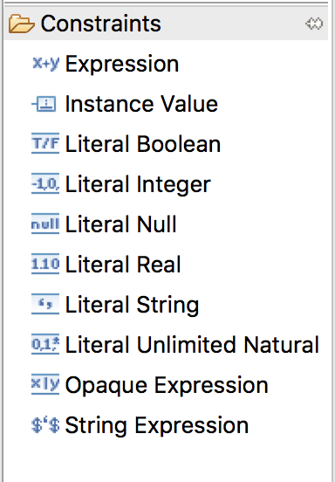Choose the Literal Boolean label
The width and height of the screenshot is (335, 482).
coord(143,144)
